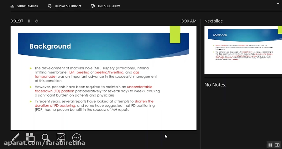Pause the slide timer next to 0:01:37
This screenshot has height=149, width=282.
[x=29, y=21]
